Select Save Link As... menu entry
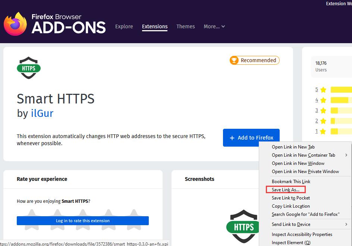Viewport: 352px width, 246px height. click(x=286, y=189)
